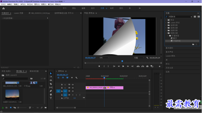Click Mark In bracket button
Screen dimensions: 202x113
104,66
